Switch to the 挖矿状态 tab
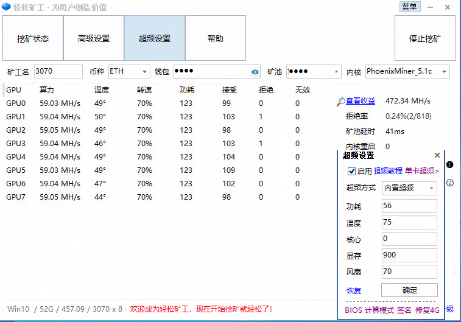The width and height of the screenshot is (461, 322). coord(33,38)
